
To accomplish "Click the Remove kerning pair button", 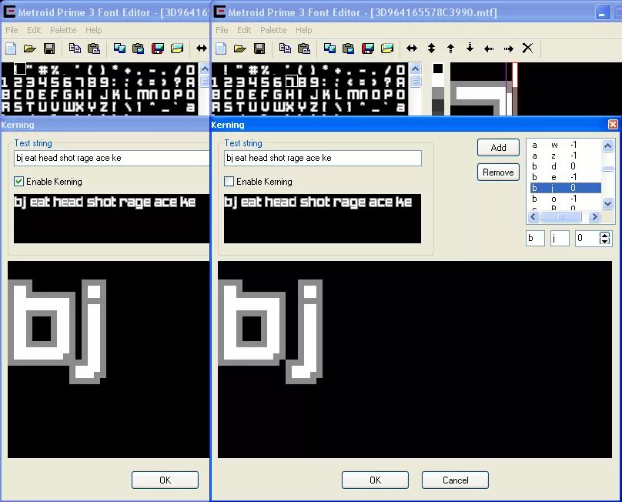I will (x=498, y=172).
